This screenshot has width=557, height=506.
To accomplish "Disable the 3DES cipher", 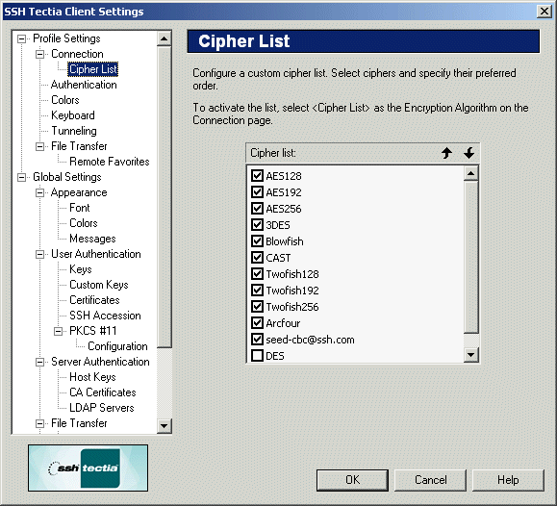I will pyautogui.click(x=257, y=224).
